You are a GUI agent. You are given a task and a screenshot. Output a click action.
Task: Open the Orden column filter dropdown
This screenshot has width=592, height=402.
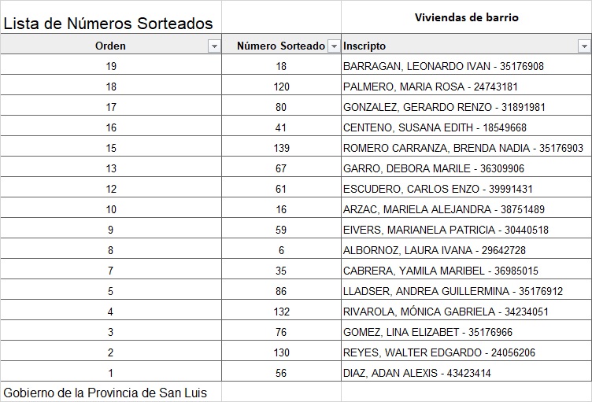tap(214, 46)
